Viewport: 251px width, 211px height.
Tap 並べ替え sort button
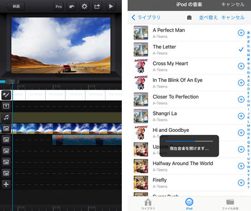point(208,17)
